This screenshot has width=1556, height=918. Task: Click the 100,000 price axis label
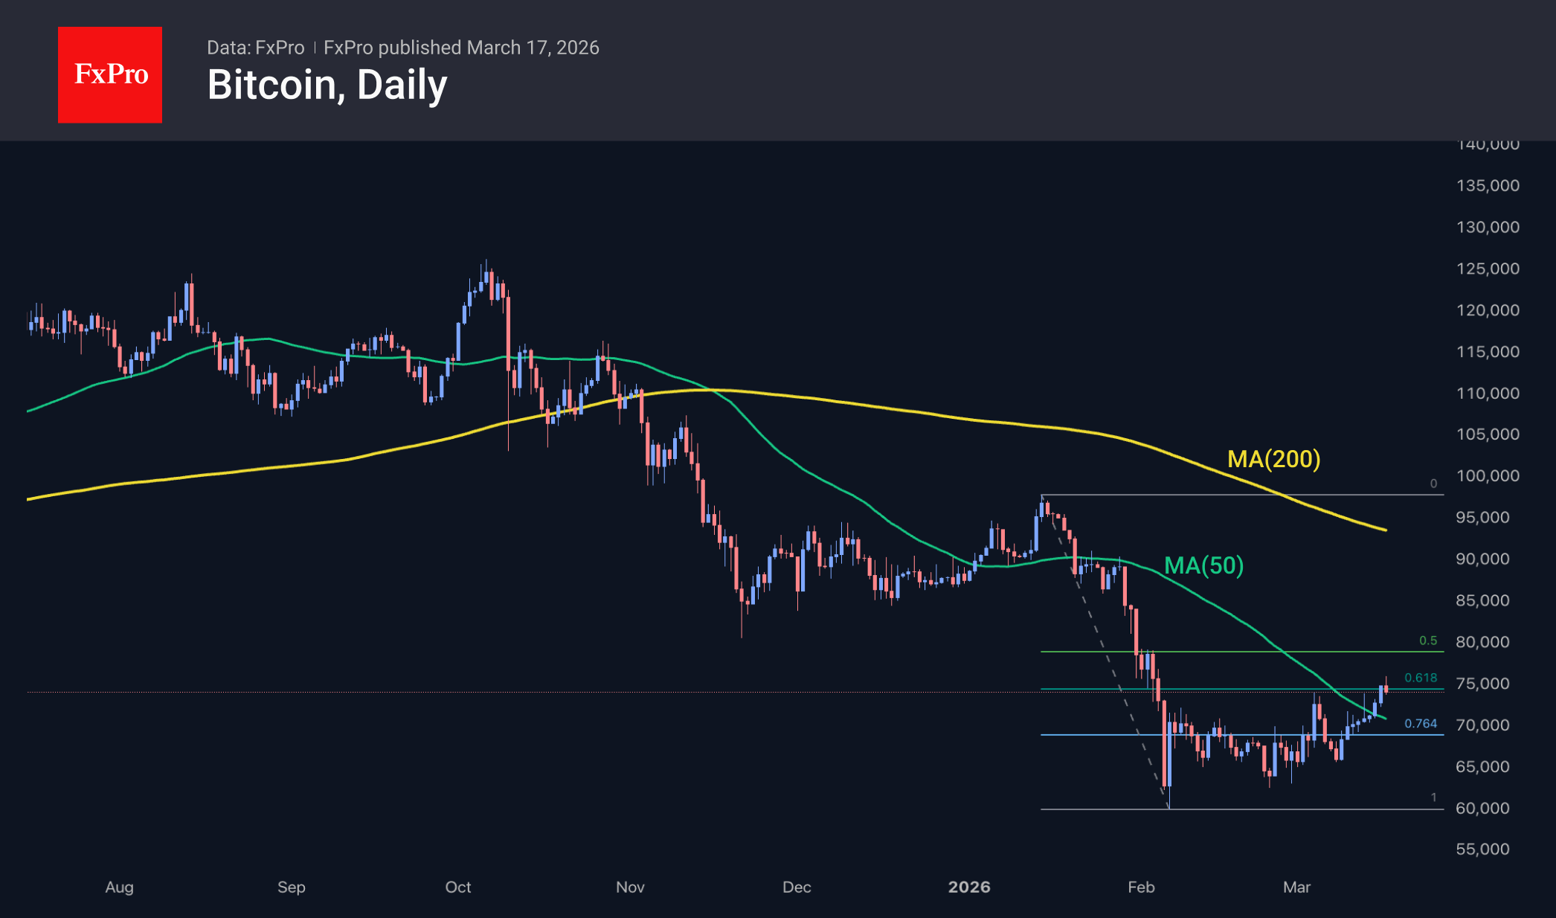[x=1488, y=475]
